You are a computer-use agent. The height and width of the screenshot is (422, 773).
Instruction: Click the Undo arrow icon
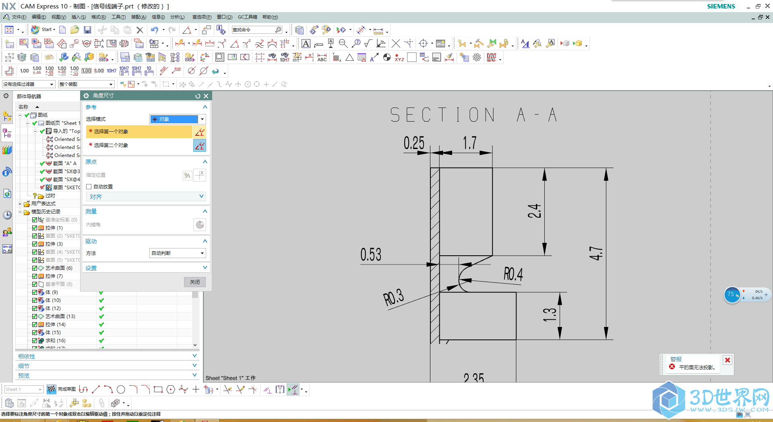[x=155, y=30]
